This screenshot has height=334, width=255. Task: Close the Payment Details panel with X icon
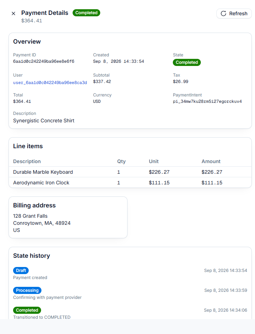point(13,13)
